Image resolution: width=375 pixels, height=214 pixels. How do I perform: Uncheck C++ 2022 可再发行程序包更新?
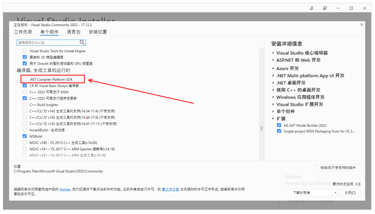[25, 98]
